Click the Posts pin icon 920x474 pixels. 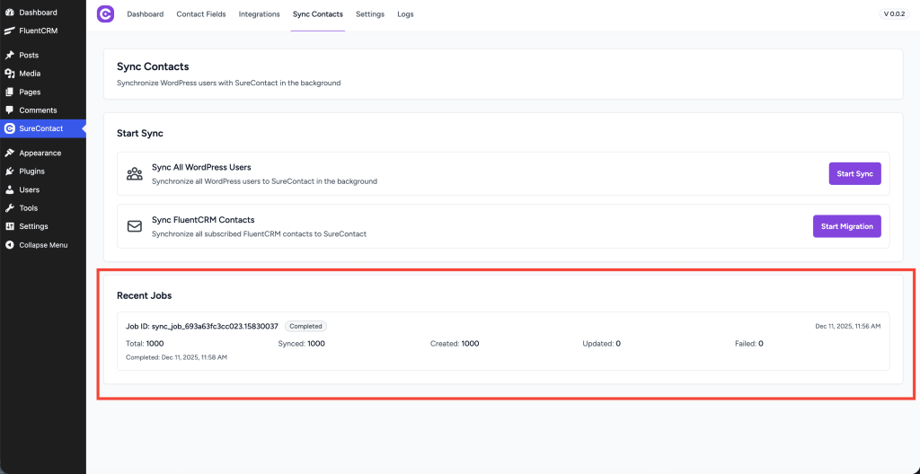click(10, 55)
